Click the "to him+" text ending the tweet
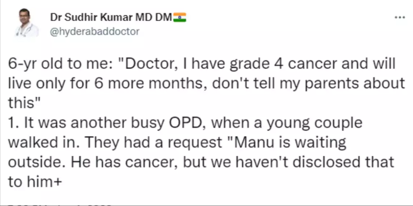 35,182
